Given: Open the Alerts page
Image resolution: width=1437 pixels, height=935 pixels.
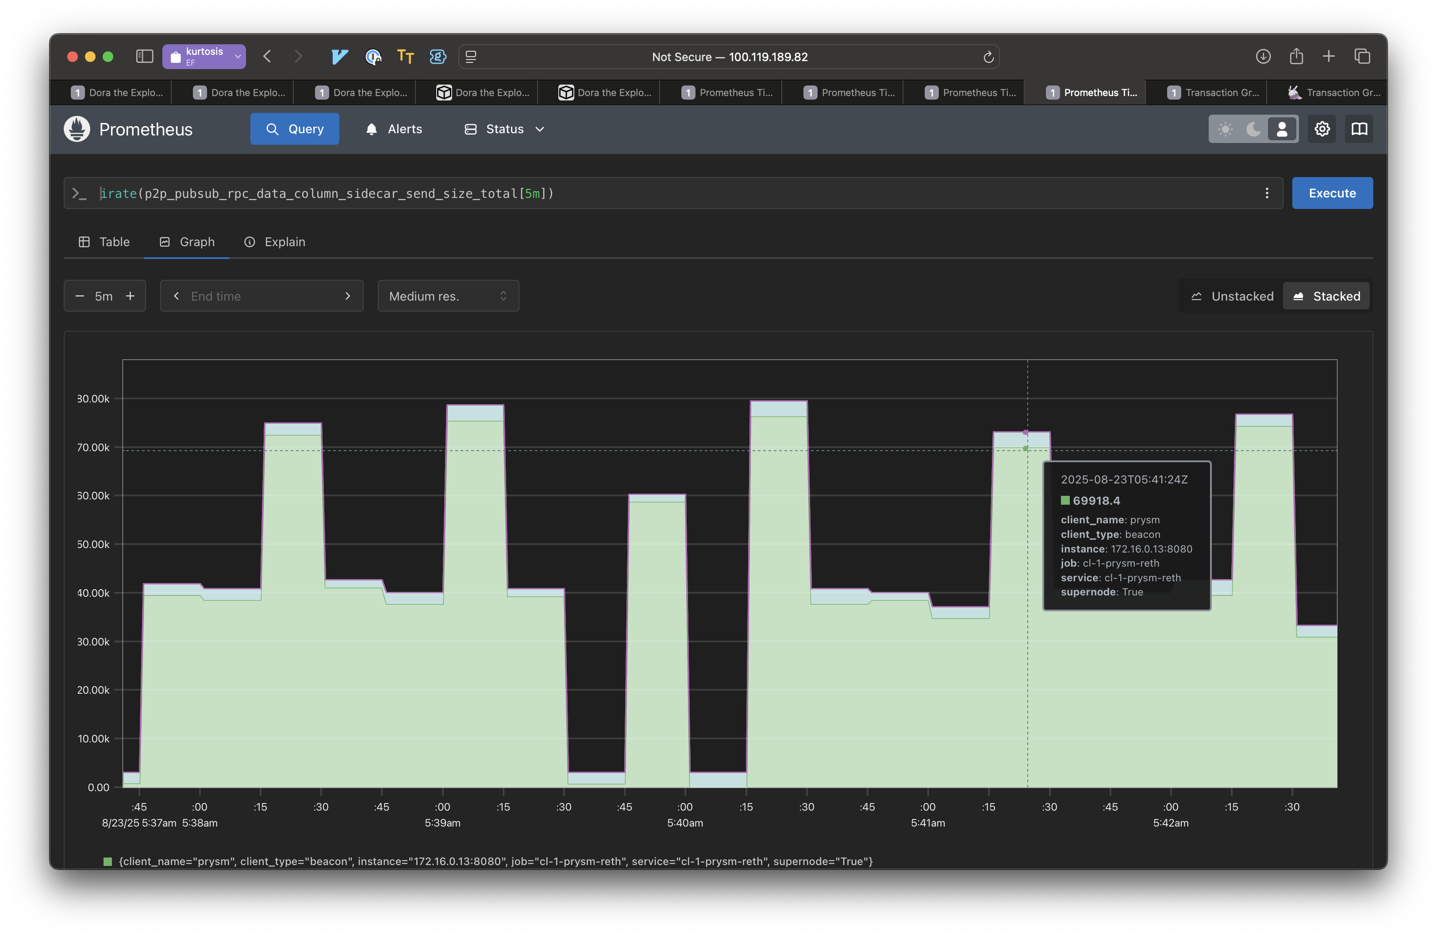Looking at the screenshot, I should [394, 129].
